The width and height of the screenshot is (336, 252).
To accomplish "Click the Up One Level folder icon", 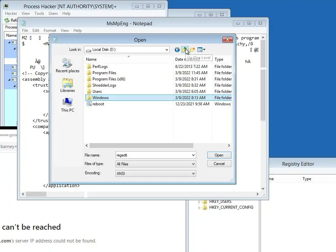I will click(x=185, y=50).
